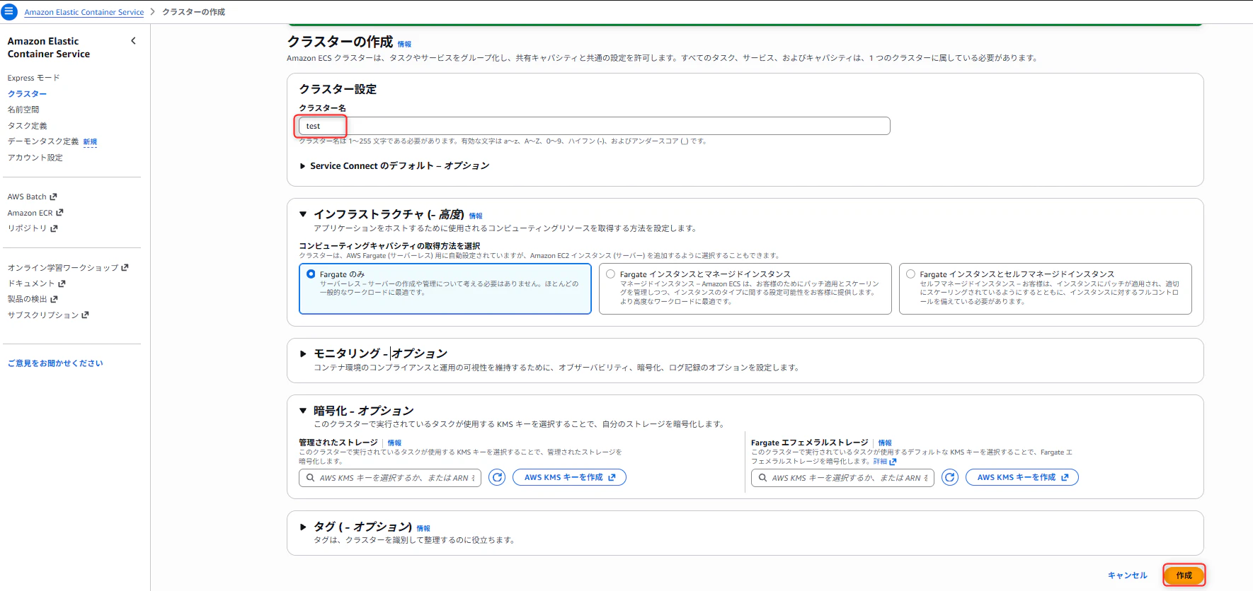Collapse the ECS side navigation panel
Viewport: 1253px width, 591px height.
[133, 41]
